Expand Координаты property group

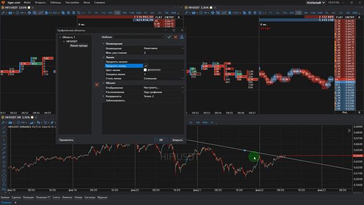click(104, 96)
